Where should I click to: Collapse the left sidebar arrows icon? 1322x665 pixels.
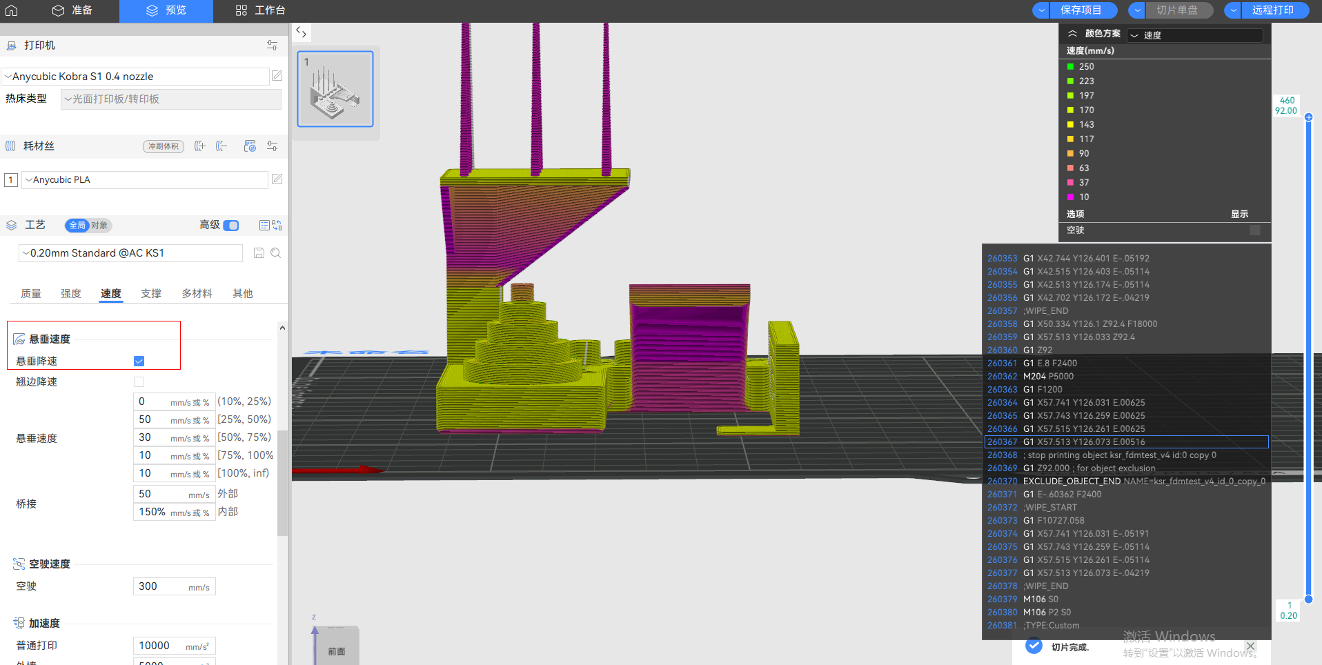click(301, 32)
